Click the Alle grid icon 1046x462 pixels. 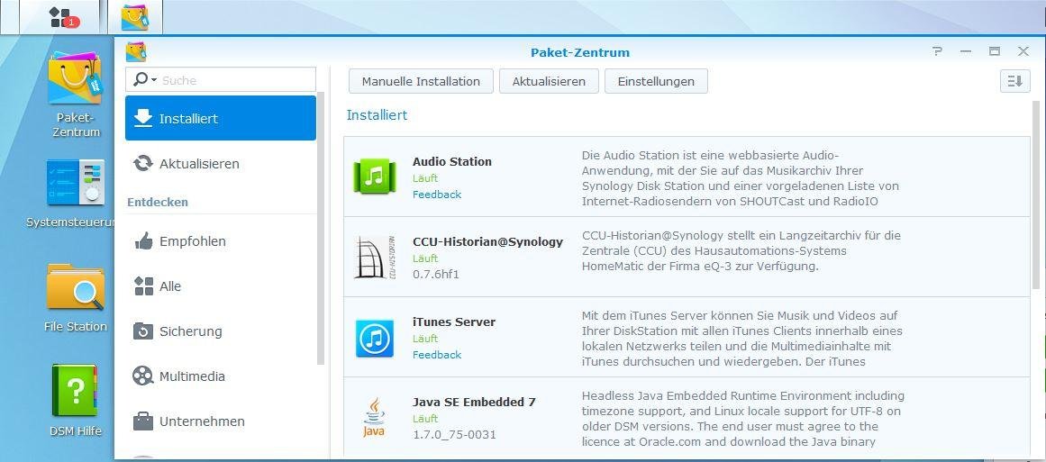(x=143, y=286)
